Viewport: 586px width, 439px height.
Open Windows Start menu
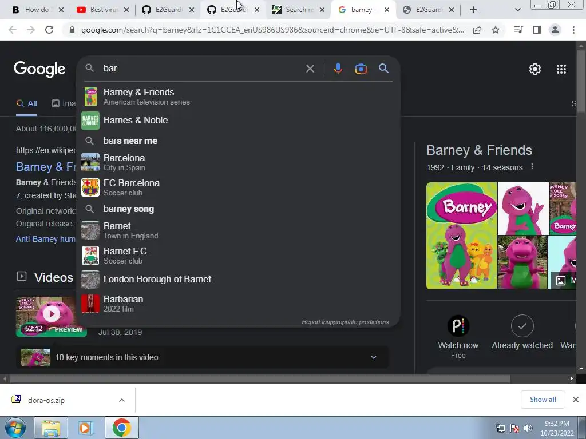15,428
